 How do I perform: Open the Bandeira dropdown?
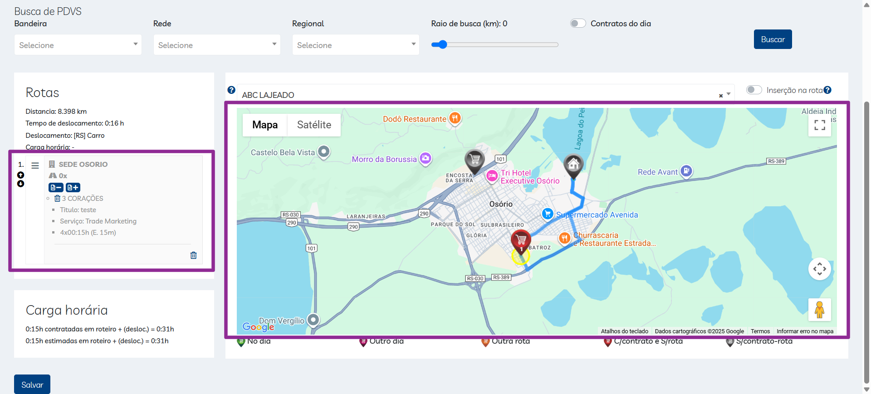pos(78,45)
